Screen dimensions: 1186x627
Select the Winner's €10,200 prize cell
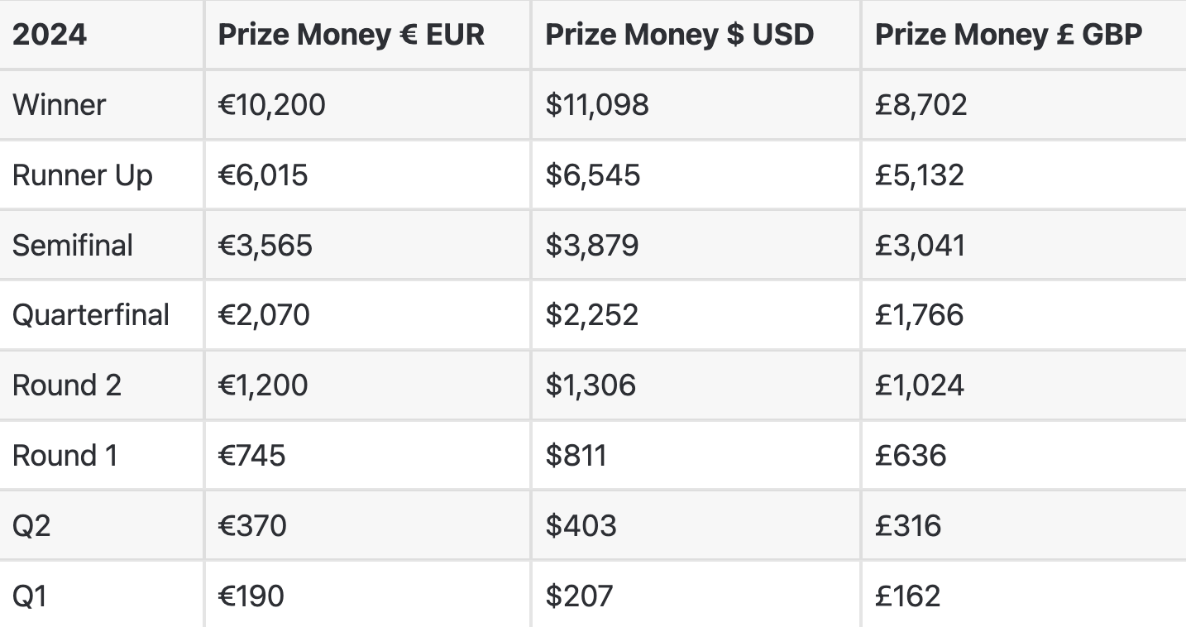[272, 105]
